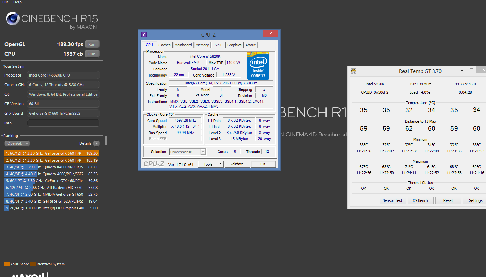Select the Intel HD Graphics 400 ranking row
This screenshot has width=486, height=277.
point(52,208)
